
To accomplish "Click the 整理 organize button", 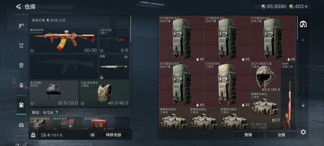I will coord(248,135).
